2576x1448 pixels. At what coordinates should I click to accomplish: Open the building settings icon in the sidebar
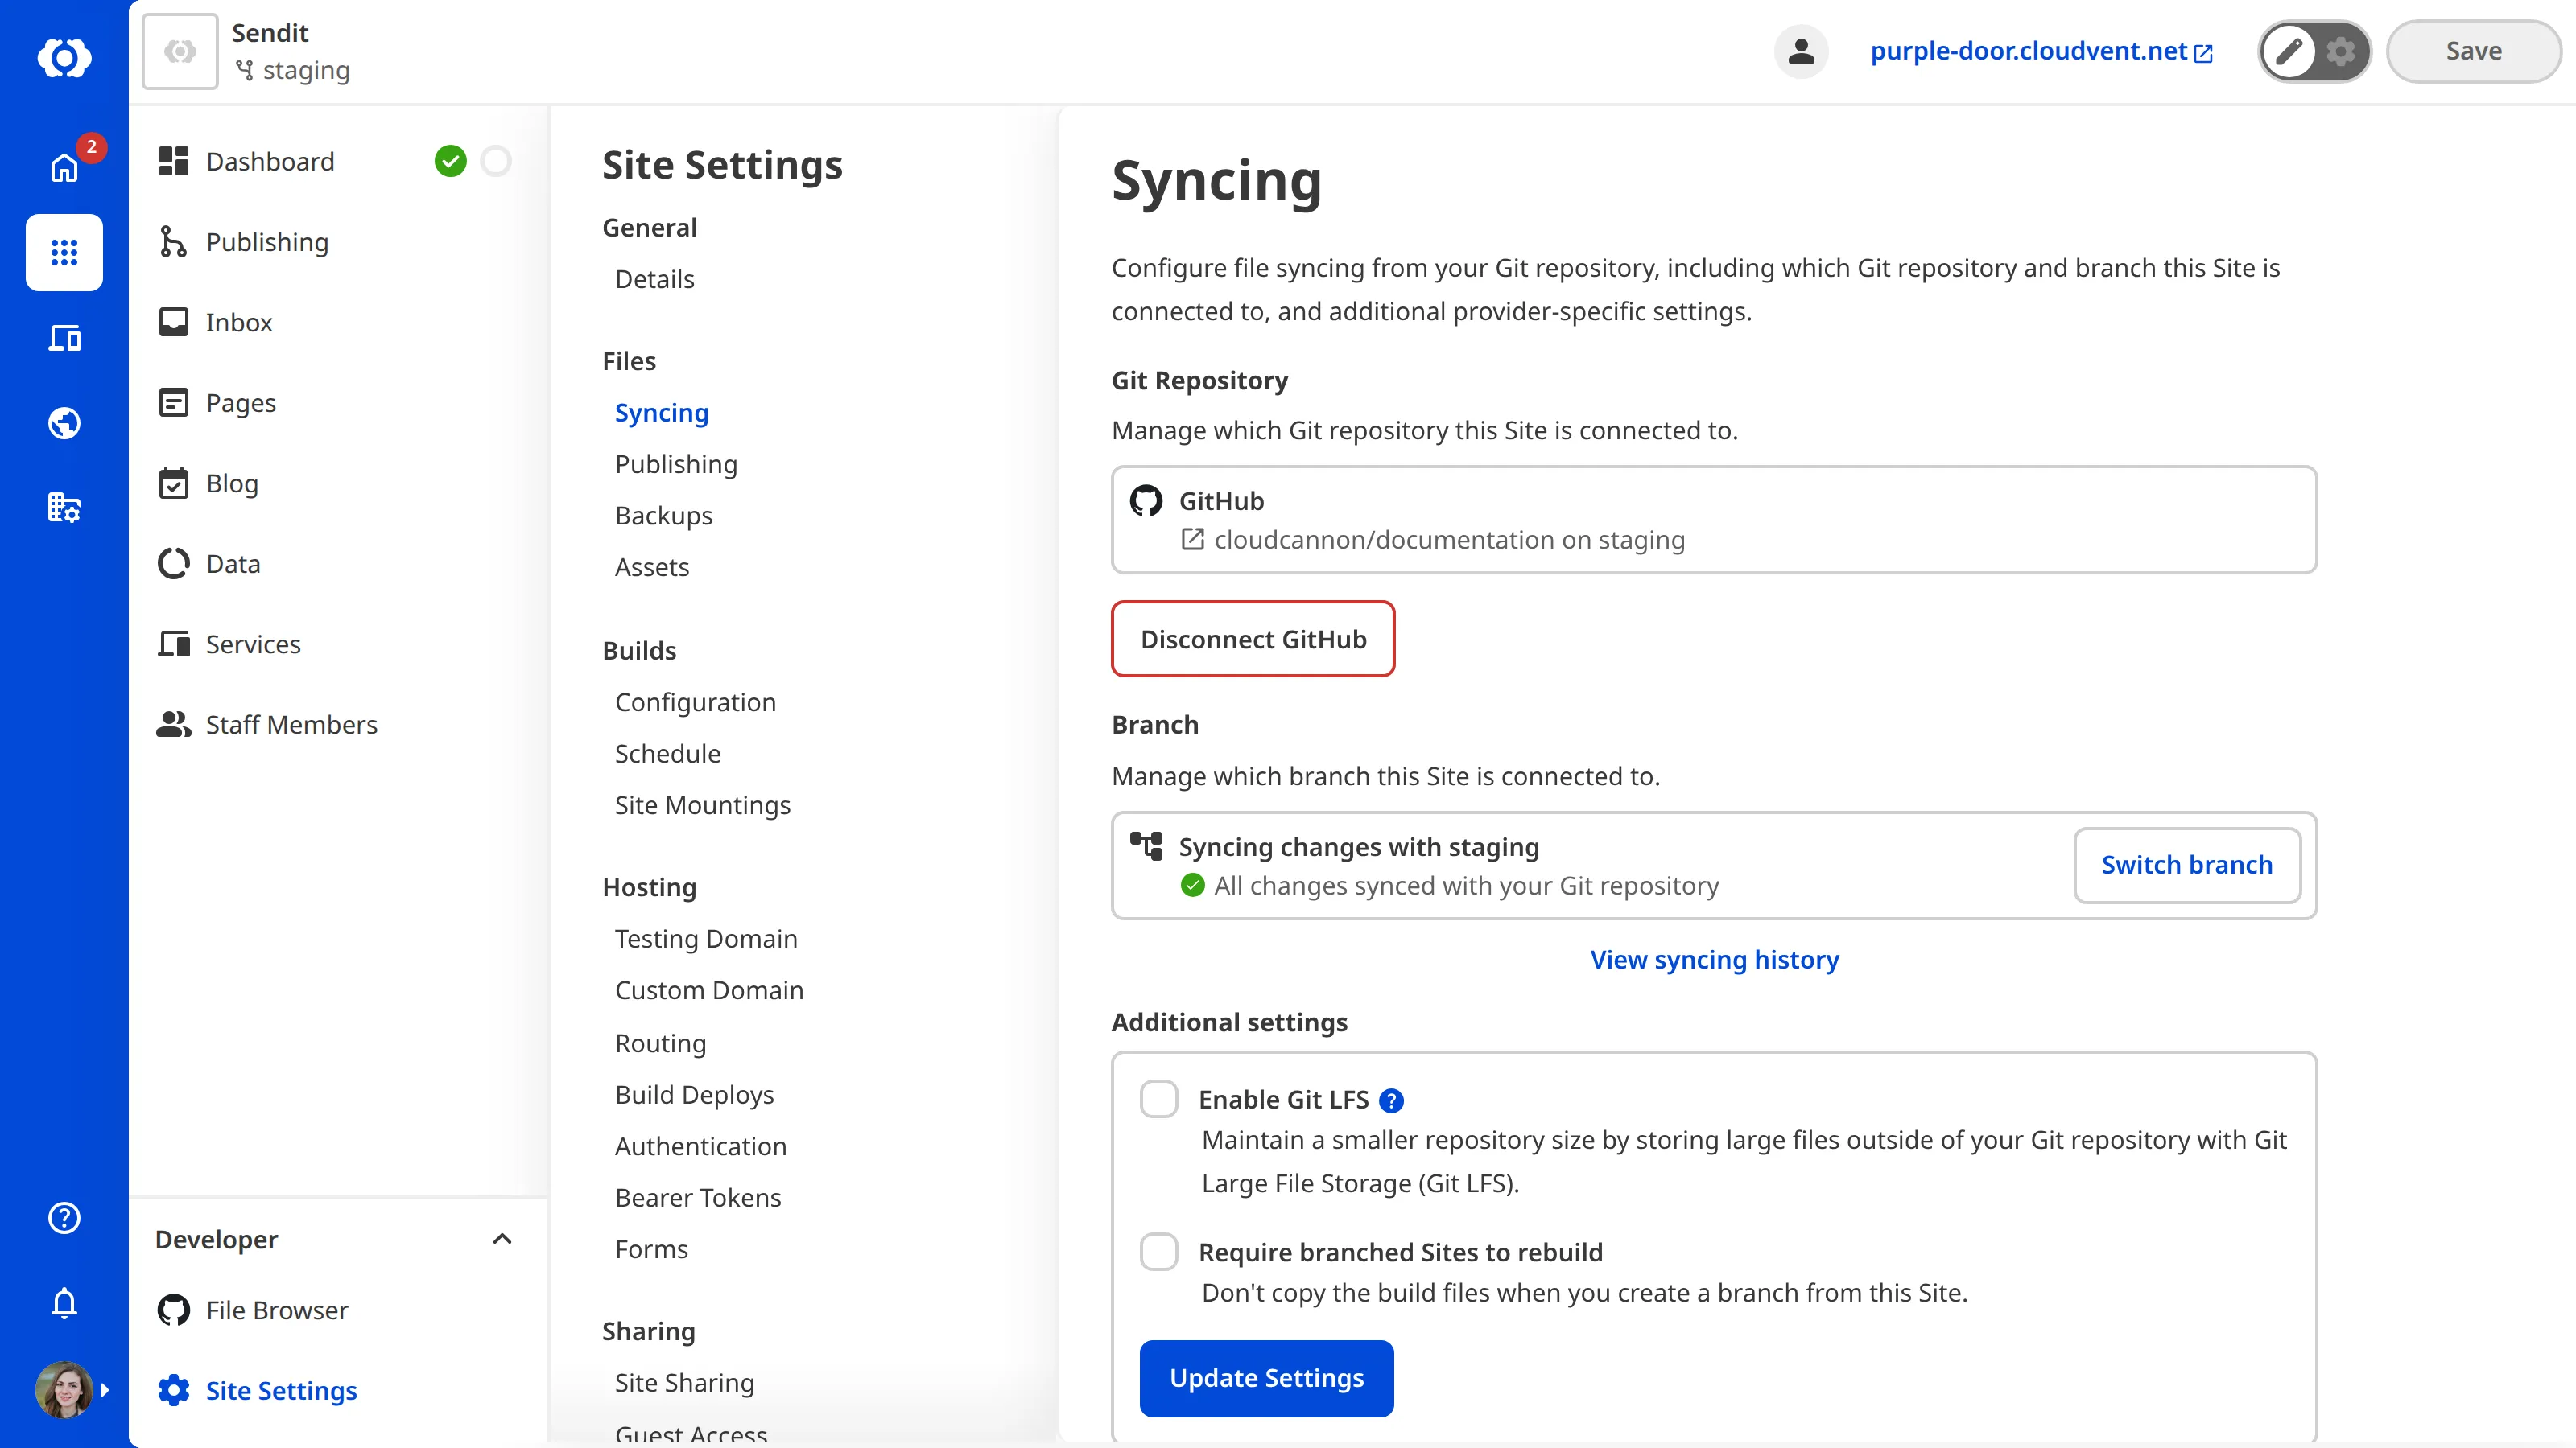pyautogui.click(x=64, y=508)
